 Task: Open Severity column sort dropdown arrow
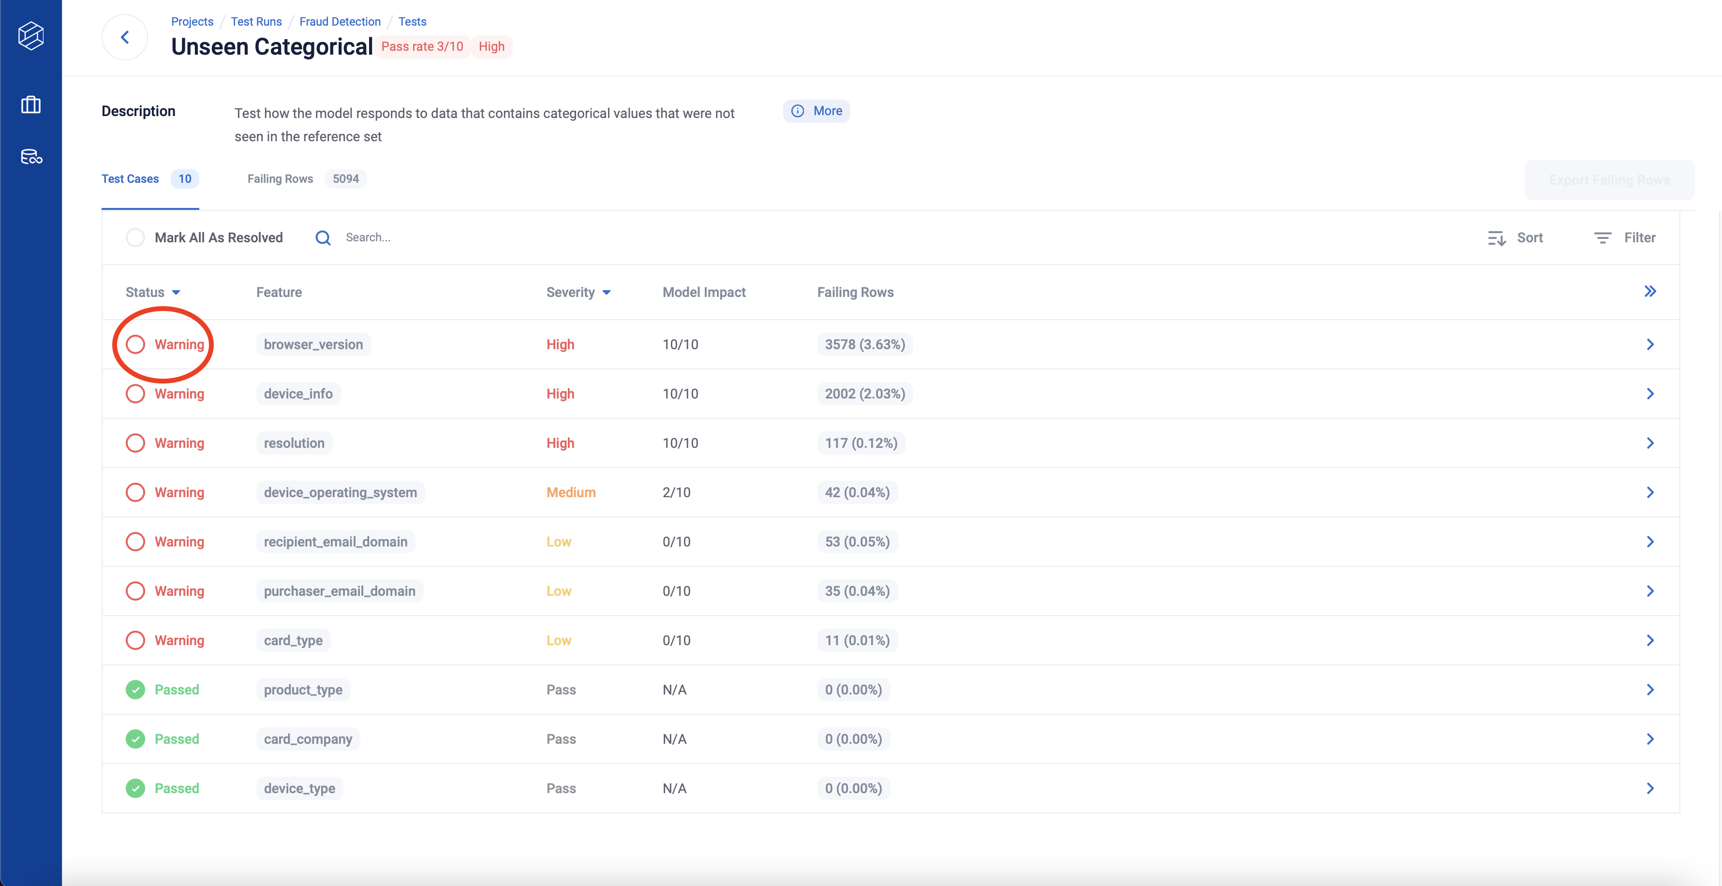[606, 293]
